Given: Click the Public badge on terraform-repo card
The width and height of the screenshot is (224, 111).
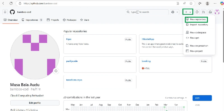Looking at the screenshot, I should 128,80.
